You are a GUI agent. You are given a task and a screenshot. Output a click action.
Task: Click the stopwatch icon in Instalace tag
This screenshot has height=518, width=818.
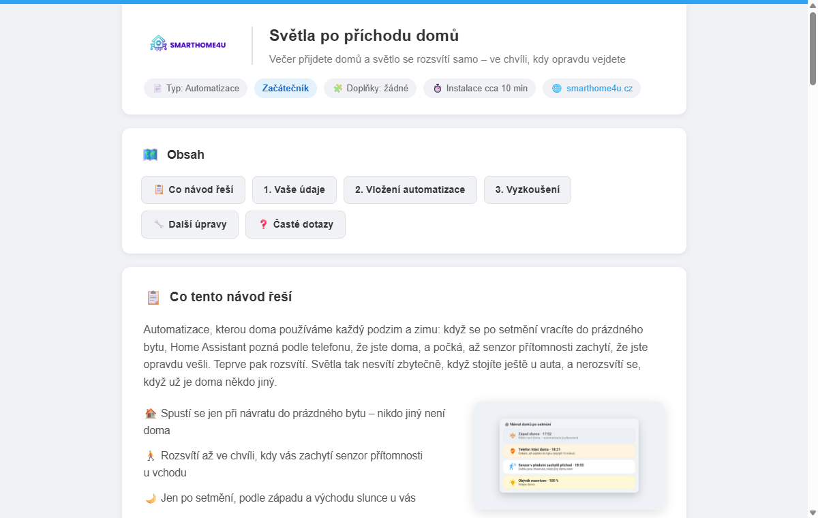tap(438, 88)
